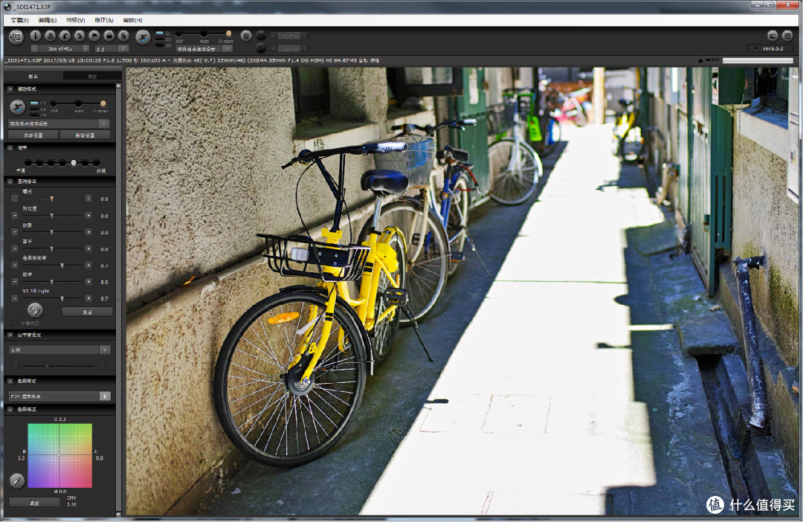Viewport: 803px width, 522px height.
Task: Rotate image clockwise with toolbar icon
Action: (80, 36)
